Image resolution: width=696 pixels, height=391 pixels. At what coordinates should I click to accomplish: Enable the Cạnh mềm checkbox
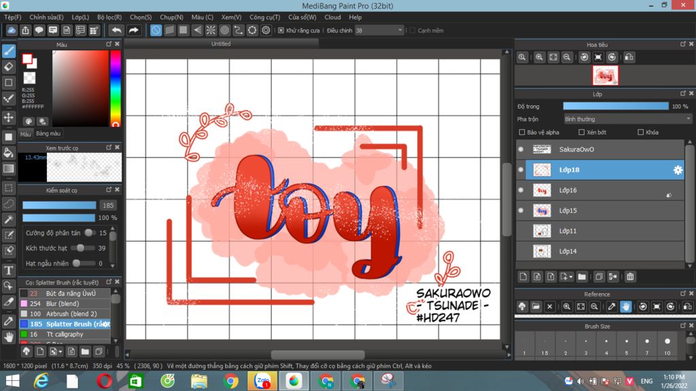pos(413,31)
